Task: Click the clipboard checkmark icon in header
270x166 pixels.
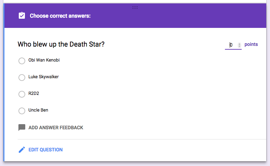Action: (22, 16)
